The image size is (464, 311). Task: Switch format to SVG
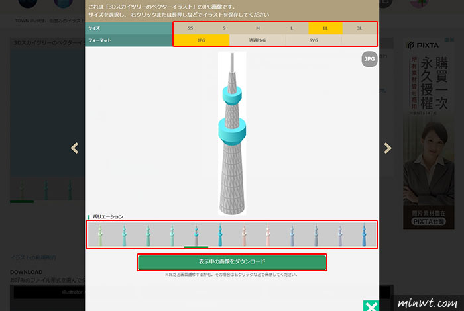tap(314, 40)
